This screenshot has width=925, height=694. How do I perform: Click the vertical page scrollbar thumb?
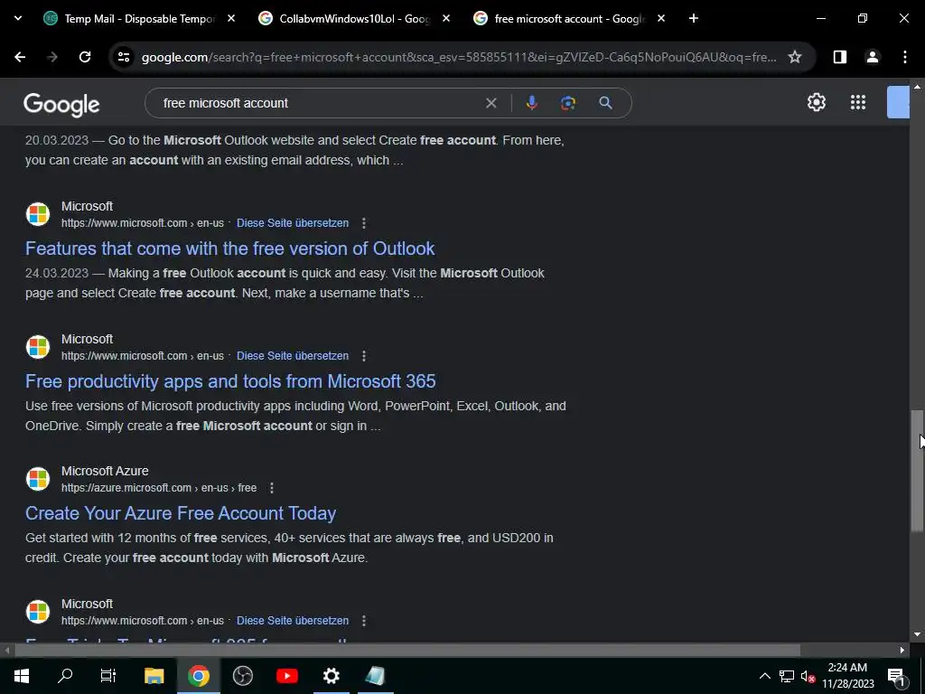[917, 470]
